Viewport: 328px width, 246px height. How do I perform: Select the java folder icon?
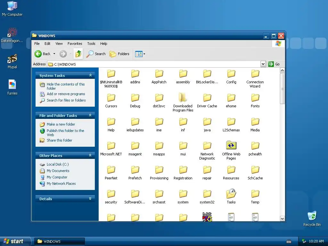[x=207, y=121]
